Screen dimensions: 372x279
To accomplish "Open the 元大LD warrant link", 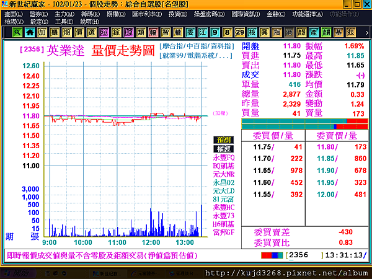I will point(224,191).
